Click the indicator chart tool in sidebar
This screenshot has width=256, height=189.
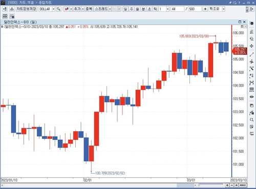[251, 32]
